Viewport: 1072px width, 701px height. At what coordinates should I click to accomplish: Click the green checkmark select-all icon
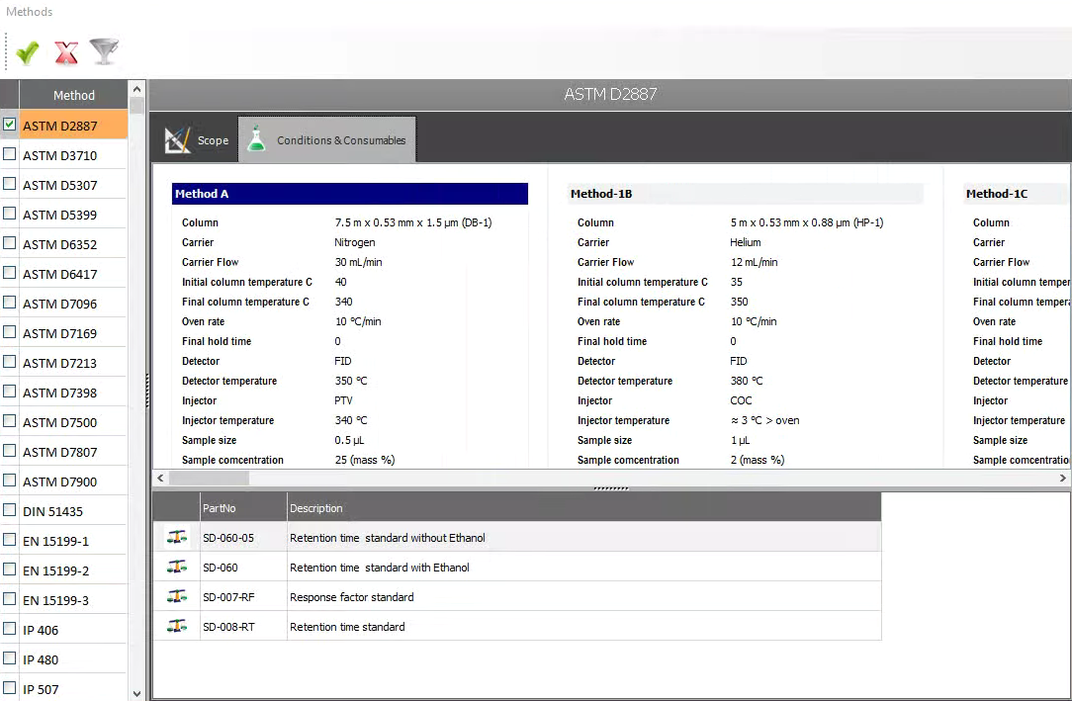28,51
